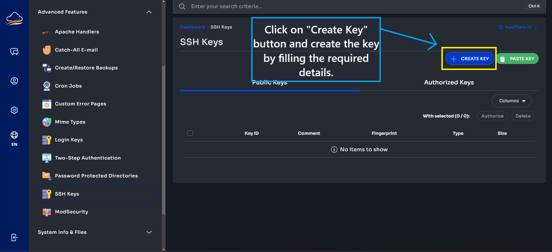Click the ModSecurity icon
The width and height of the screenshot is (552, 252).
(47, 212)
